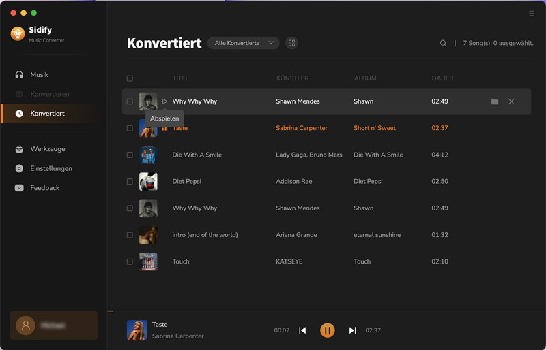The image size is (546, 350).
Task: Click the user avatar icon
Action: coord(25,325)
